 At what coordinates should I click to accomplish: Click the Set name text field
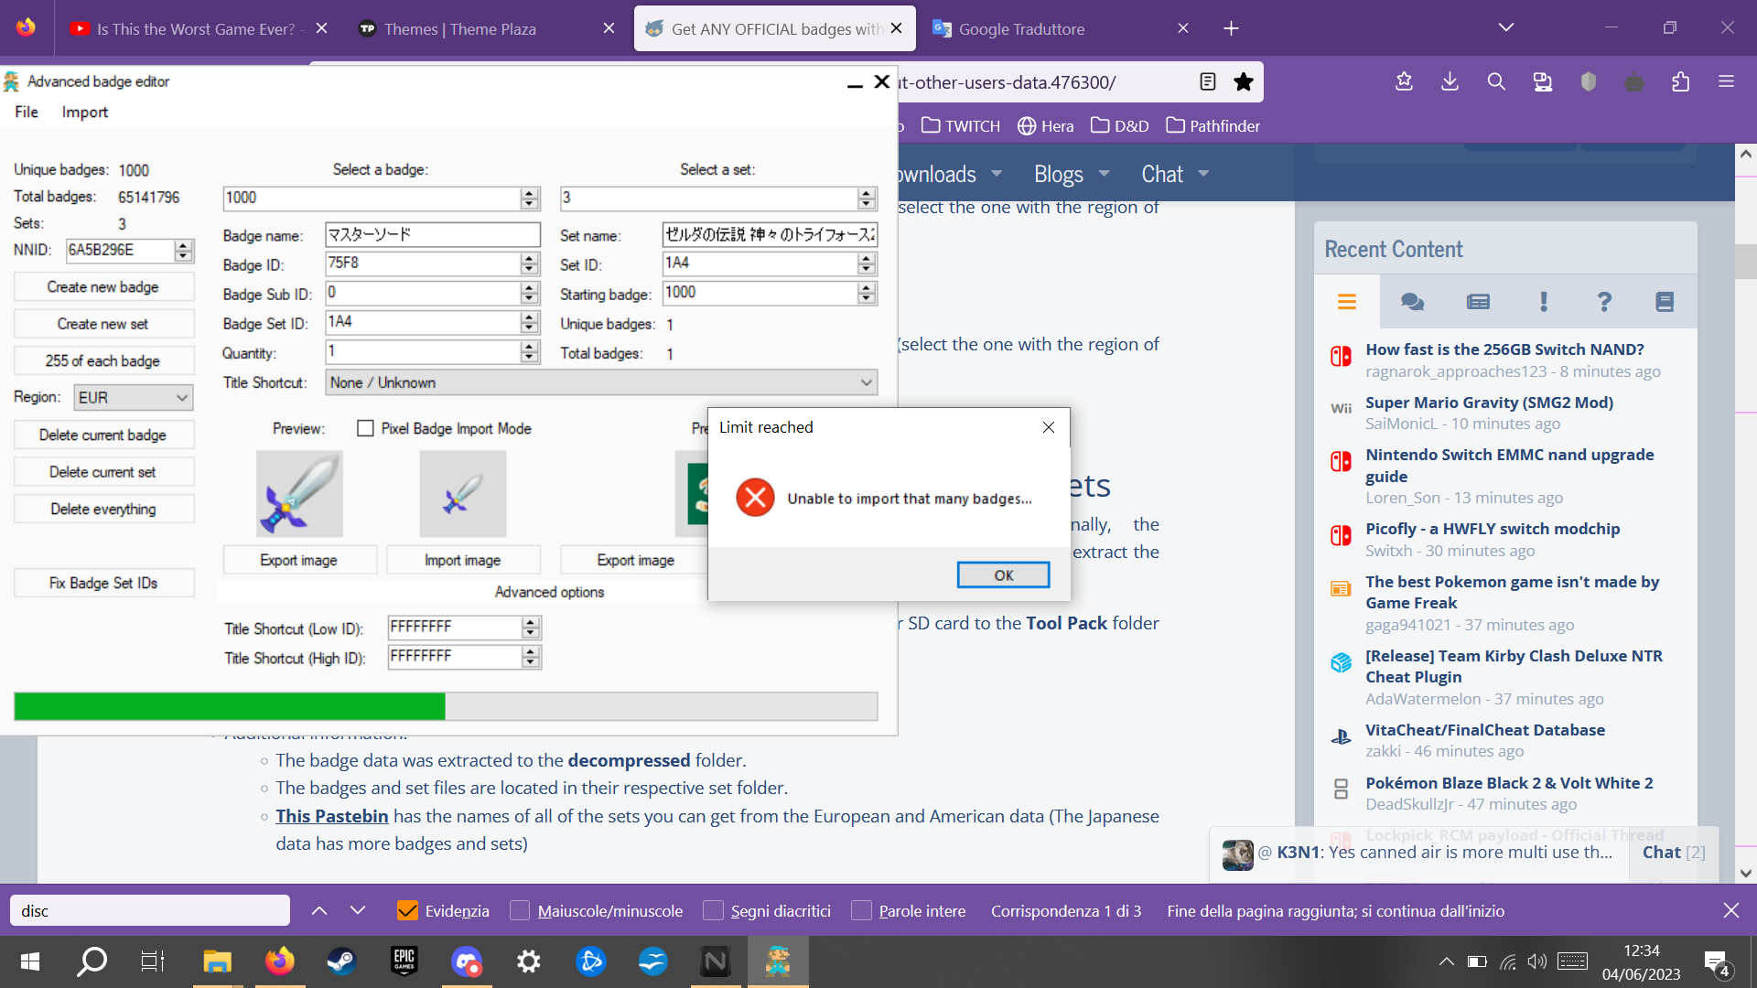[x=769, y=234]
